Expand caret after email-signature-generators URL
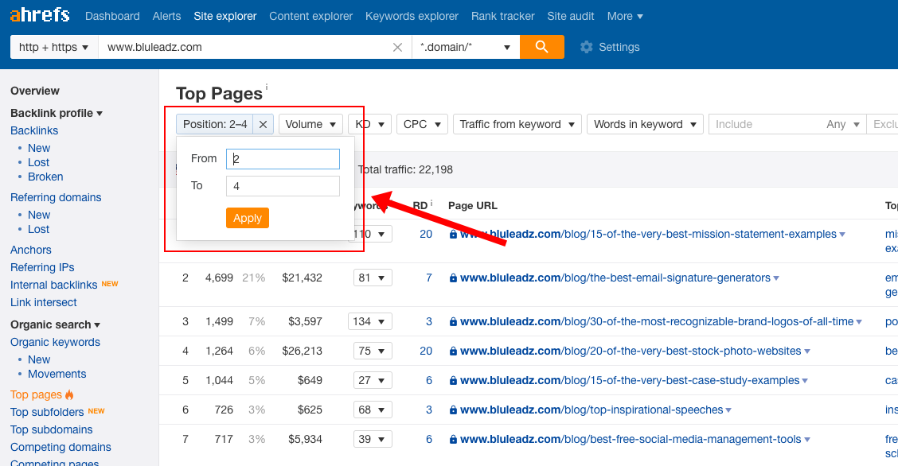 pos(776,278)
